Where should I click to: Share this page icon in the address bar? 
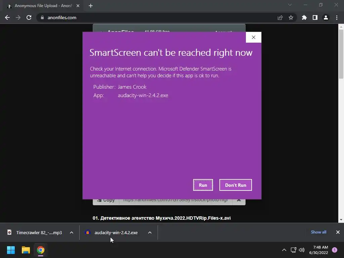click(x=280, y=17)
